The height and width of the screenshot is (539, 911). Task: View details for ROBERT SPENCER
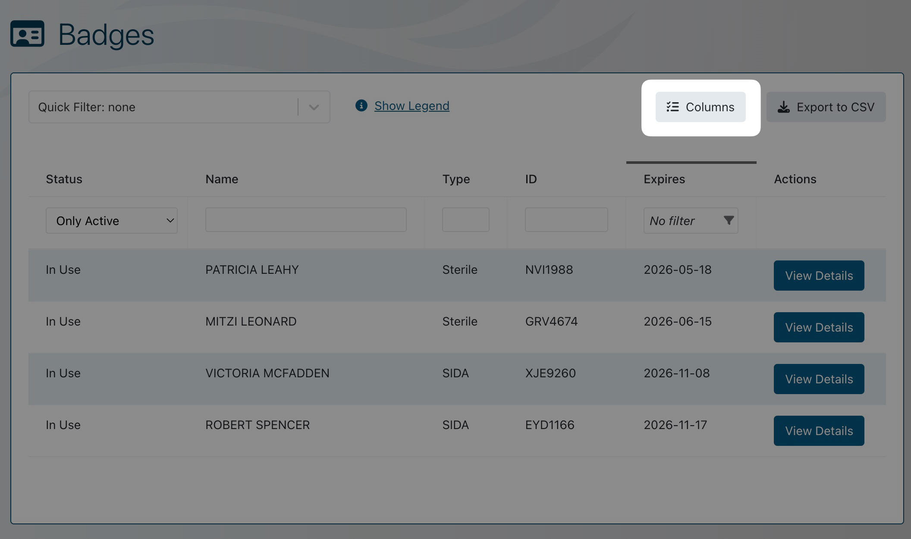tap(818, 431)
